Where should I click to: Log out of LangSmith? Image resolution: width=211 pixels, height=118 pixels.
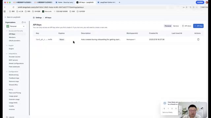pyautogui.click(x=10, y=117)
